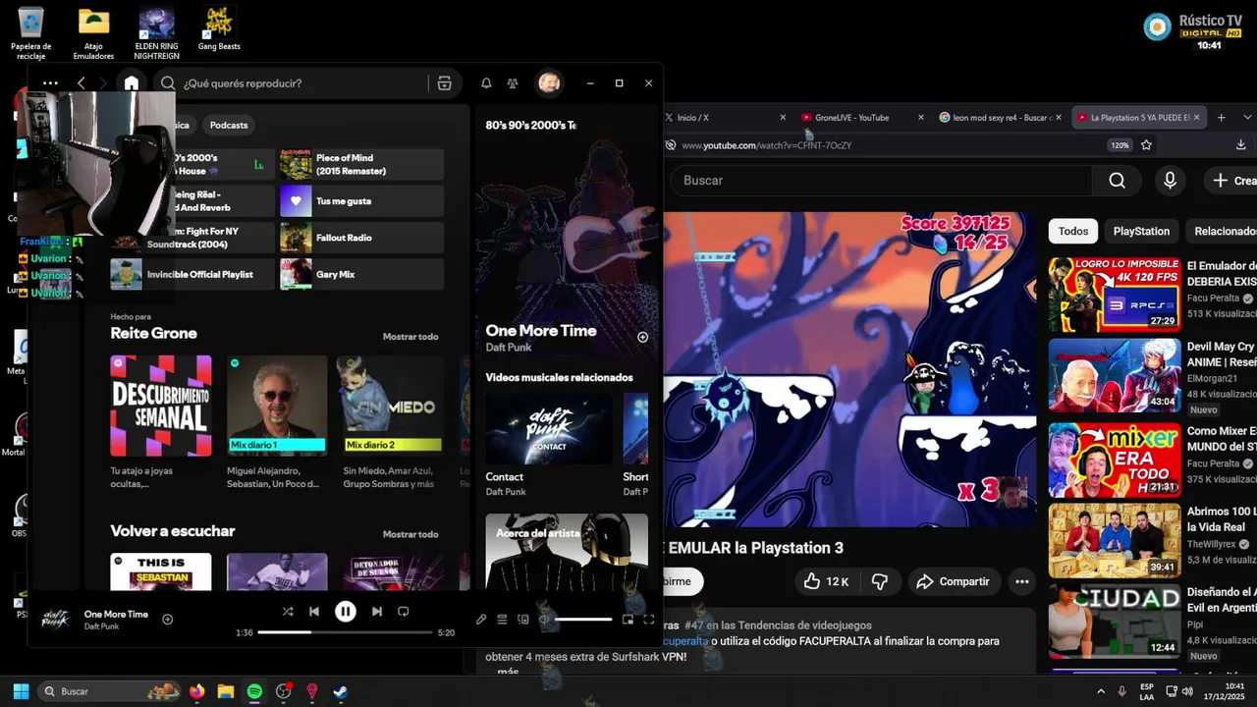
Task: Open Spotify friend activity icon
Action: 513,83
